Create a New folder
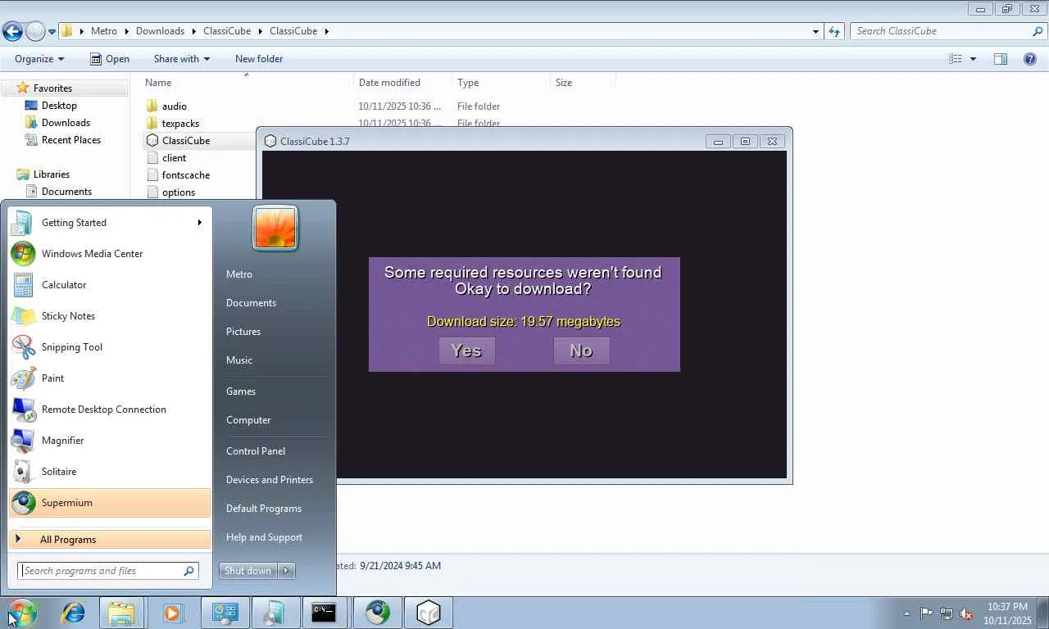This screenshot has width=1049, height=629. coord(259,59)
